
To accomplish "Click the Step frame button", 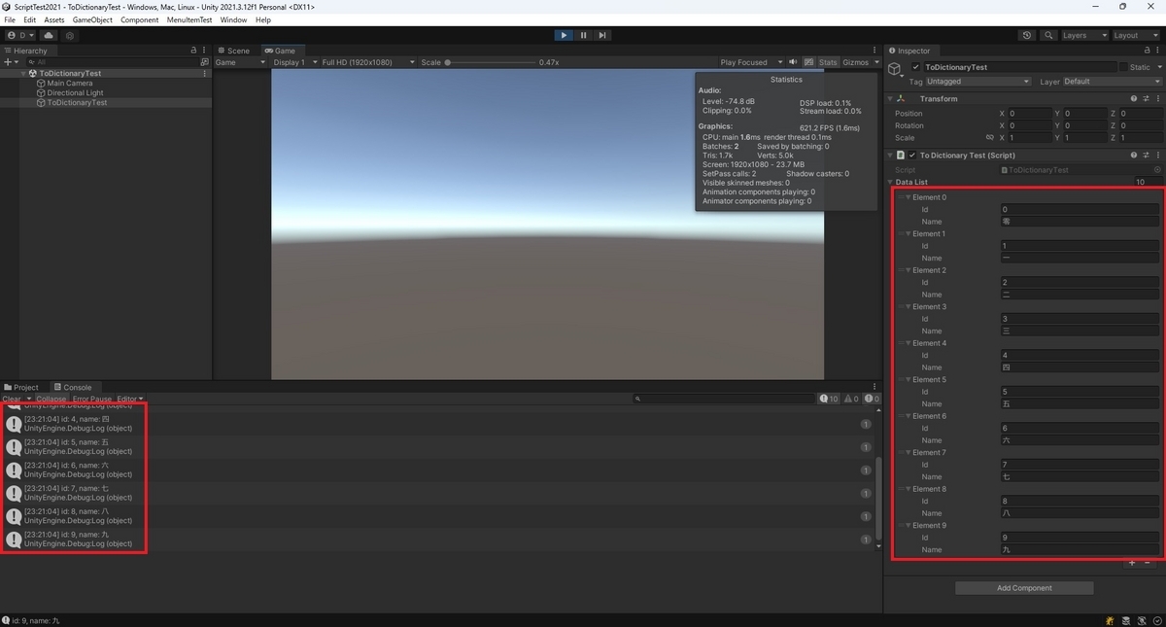I will pyautogui.click(x=602, y=35).
